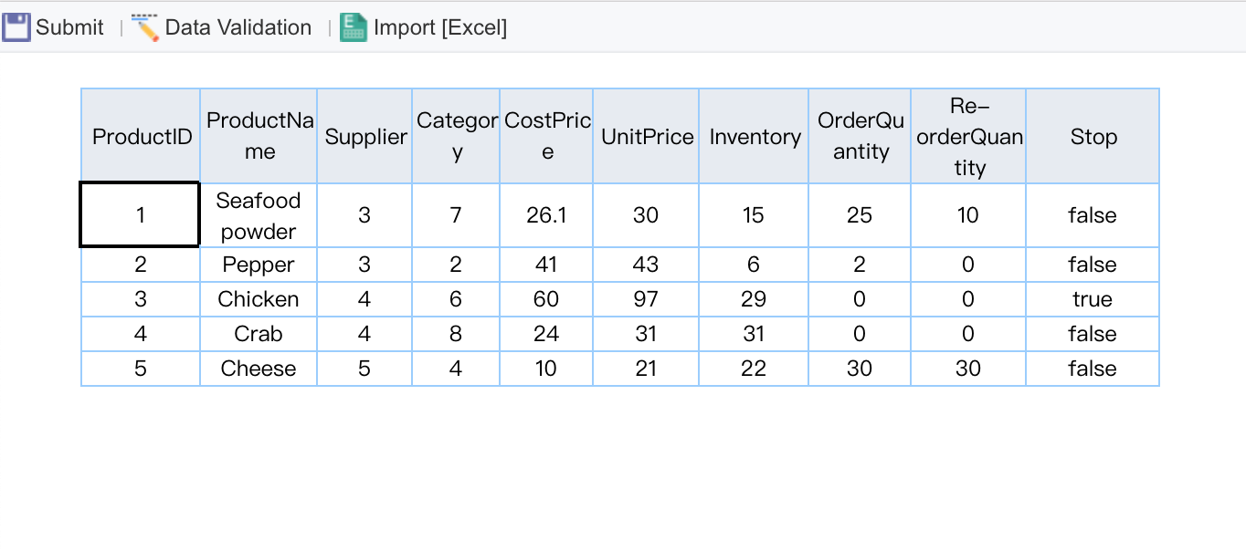Screen dimensions: 1246x551
Task: Select the OrderQuantity cell showing 30 for Cheese
Action: tap(860, 369)
